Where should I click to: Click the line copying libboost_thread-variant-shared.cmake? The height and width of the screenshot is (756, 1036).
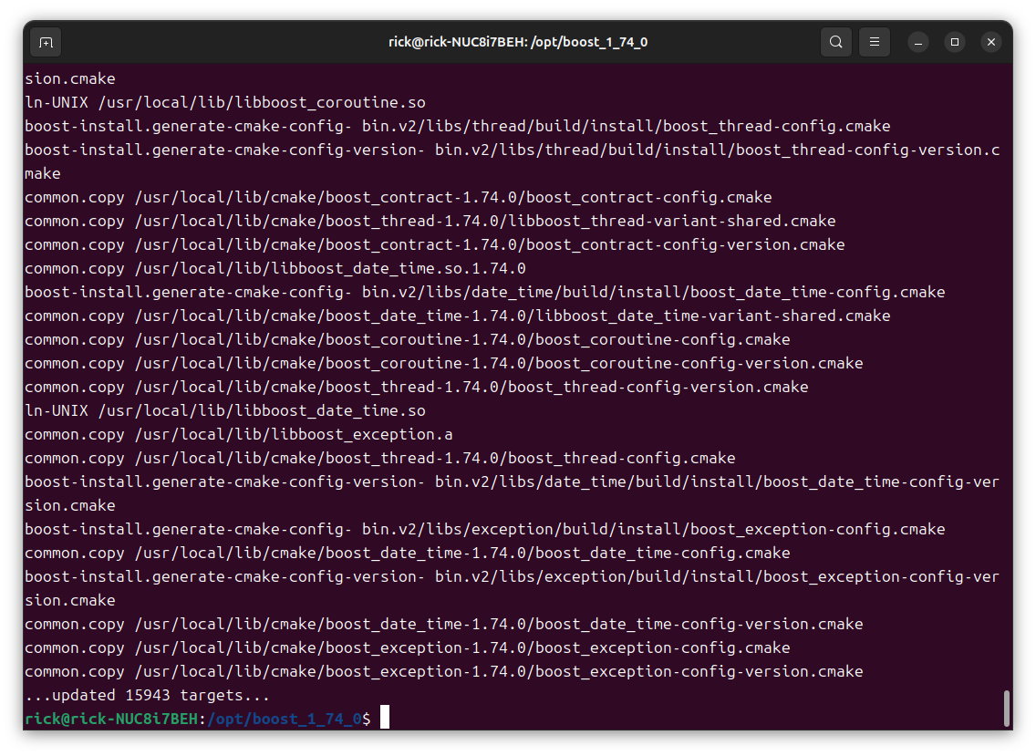pyautogui.click(x=430, y=221)
